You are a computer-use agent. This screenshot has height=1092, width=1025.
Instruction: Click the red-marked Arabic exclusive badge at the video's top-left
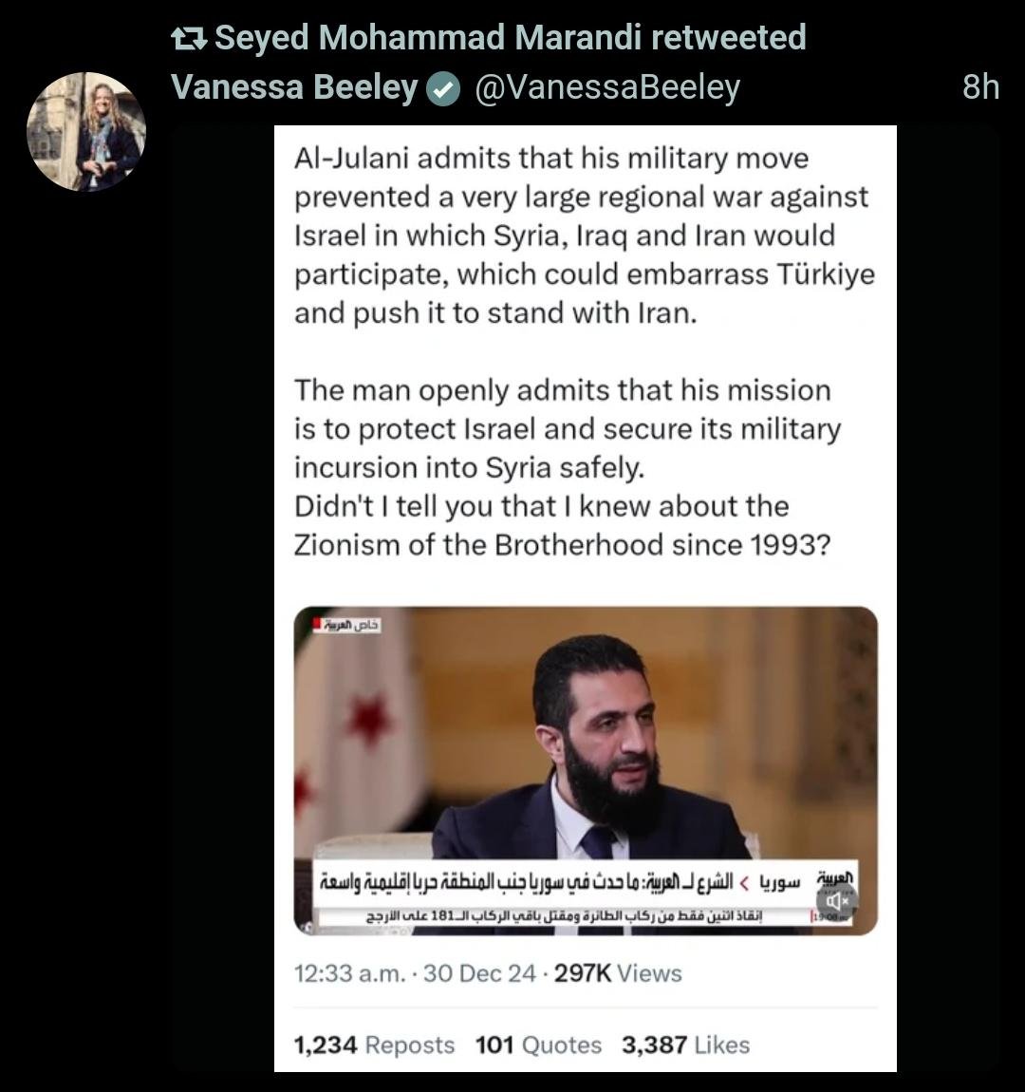pos(348,625)
